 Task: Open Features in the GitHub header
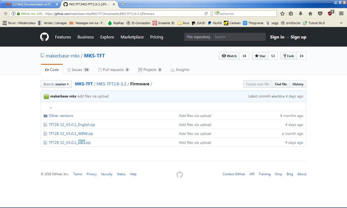point(63,37)
